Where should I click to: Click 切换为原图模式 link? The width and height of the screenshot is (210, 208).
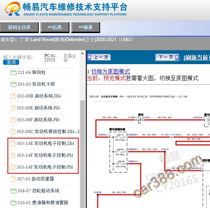pyautogui.click(x=111, y=71)
